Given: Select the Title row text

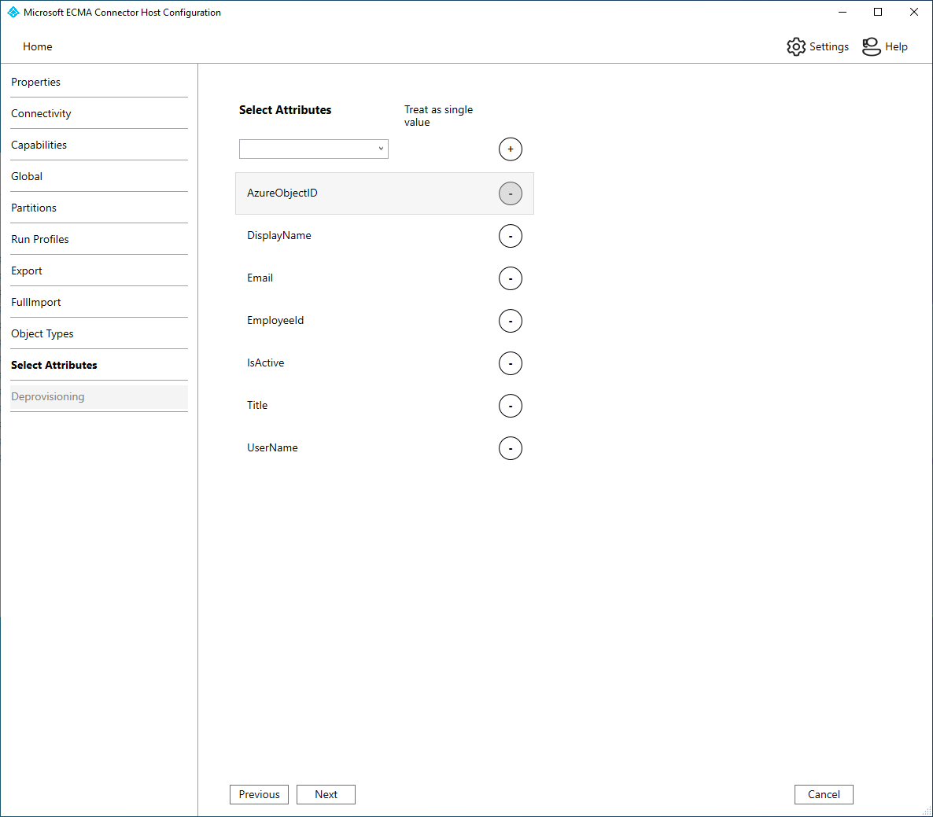Looking at the screenshot, I should 257,405.
